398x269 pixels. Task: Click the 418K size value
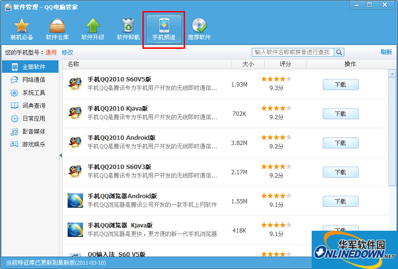(239, 231)
